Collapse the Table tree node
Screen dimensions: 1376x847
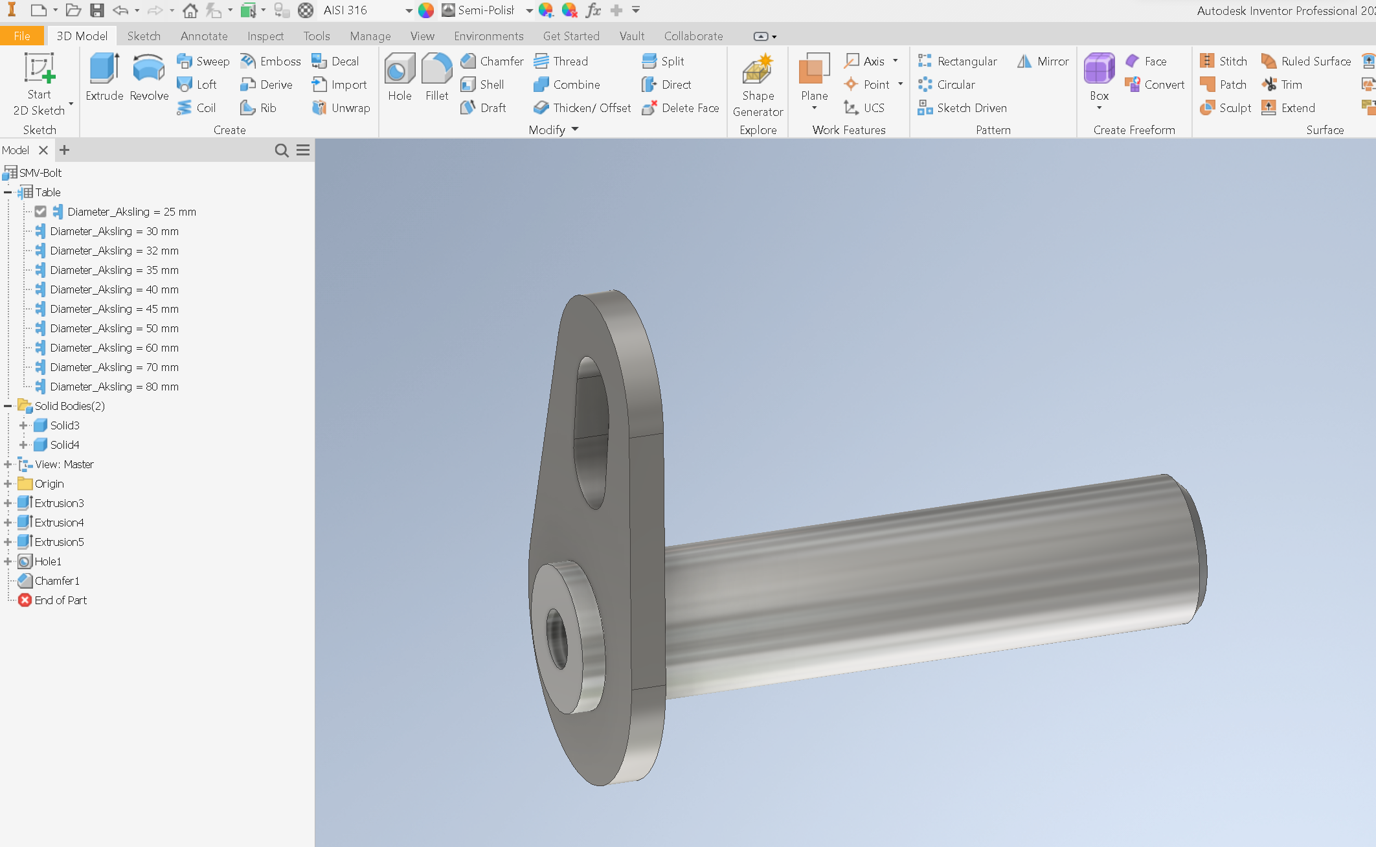point(8,192)
